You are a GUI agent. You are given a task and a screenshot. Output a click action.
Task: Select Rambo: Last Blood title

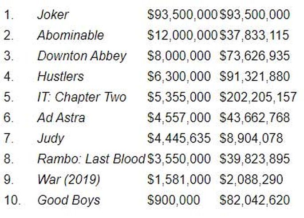point(91,159)
